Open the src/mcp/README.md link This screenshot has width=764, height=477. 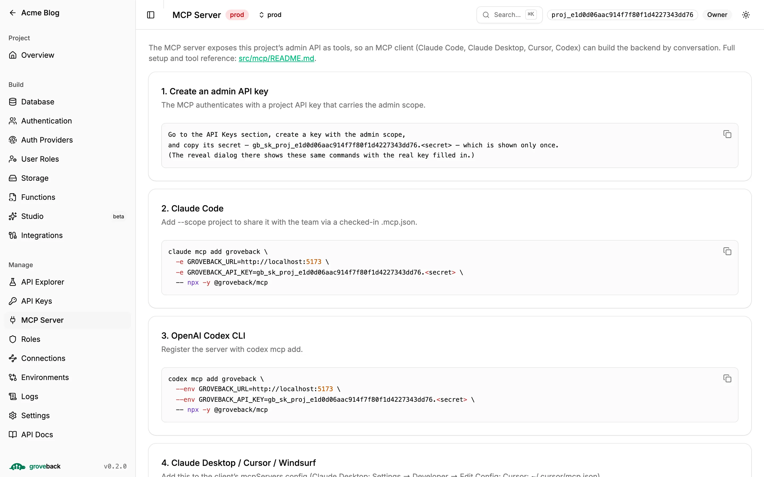[x=276, y=58]
